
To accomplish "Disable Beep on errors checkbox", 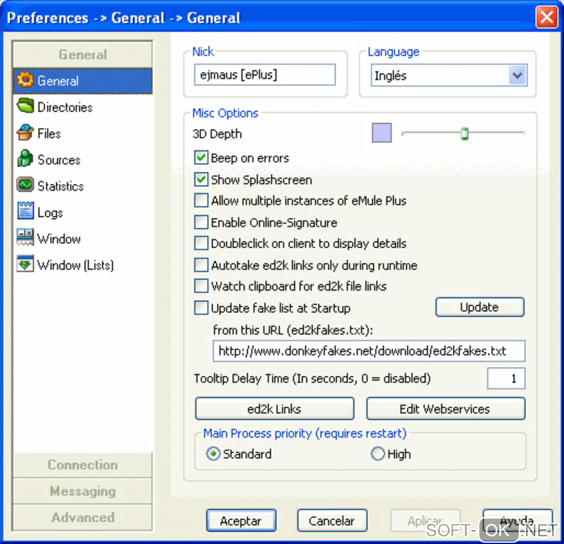I will [201, 158].
